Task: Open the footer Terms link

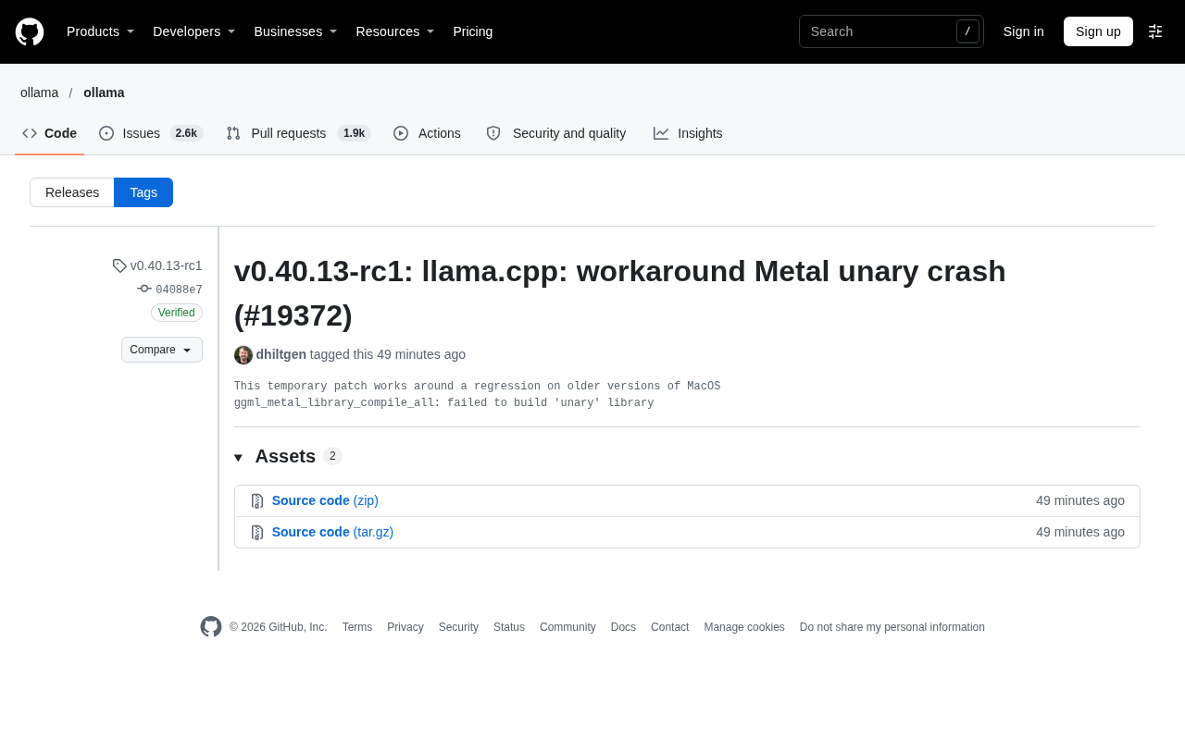Action: point(357,627)
